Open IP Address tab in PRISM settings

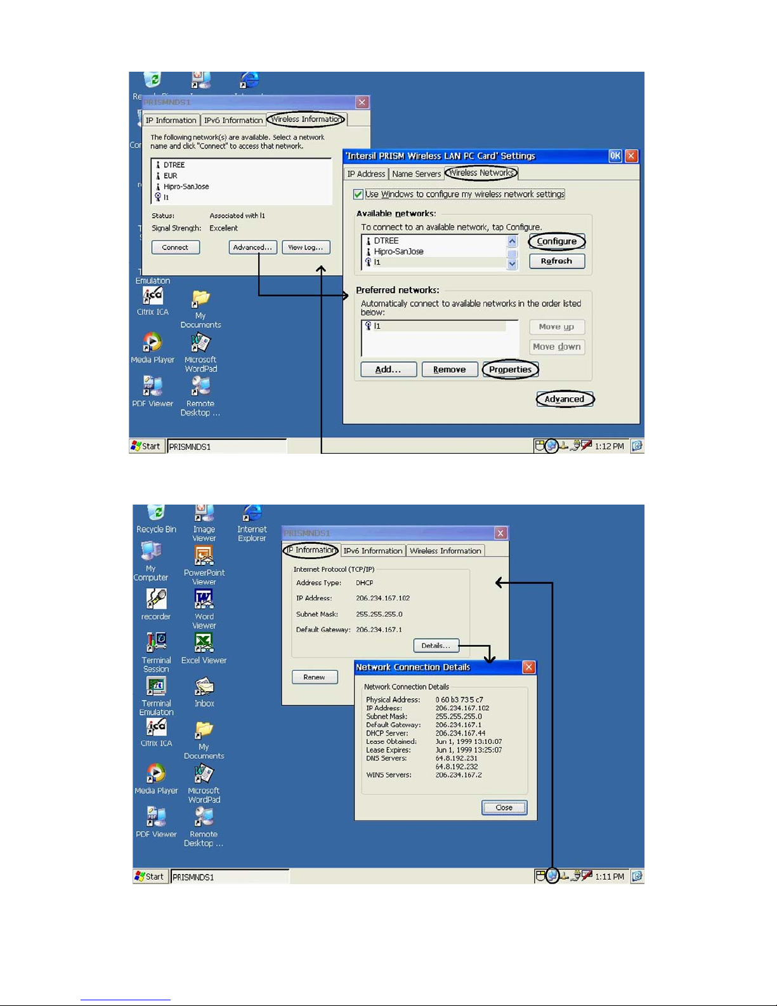click(366, 174)
